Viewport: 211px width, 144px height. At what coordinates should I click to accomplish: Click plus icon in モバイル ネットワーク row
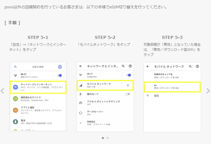click(128, 85)
